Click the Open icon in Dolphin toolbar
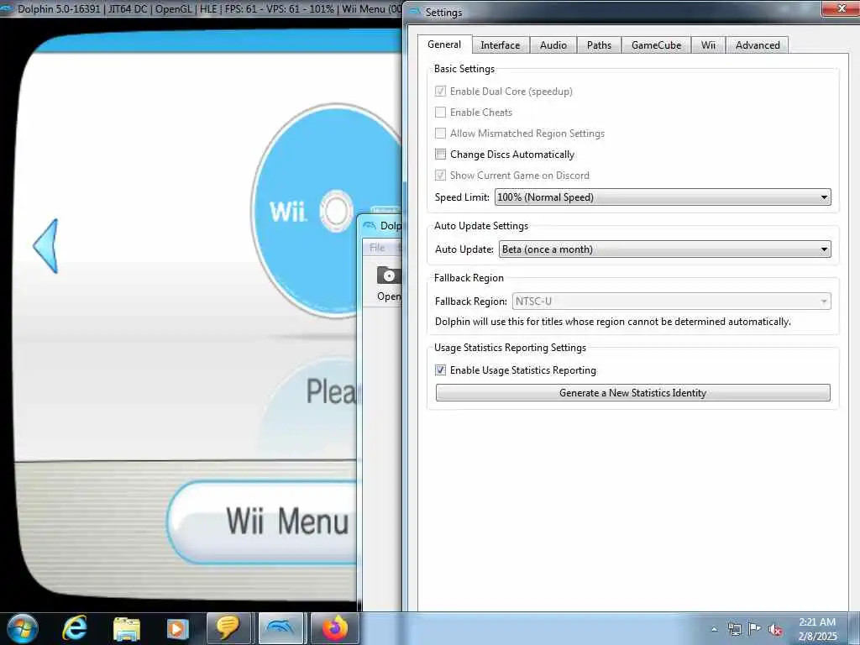The width and height of the screenshot is (860, 645). tap(388, 283)
